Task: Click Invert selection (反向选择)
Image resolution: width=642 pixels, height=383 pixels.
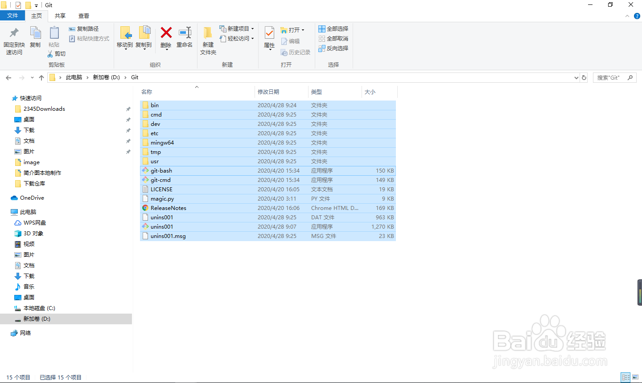Action: [333, 48]
